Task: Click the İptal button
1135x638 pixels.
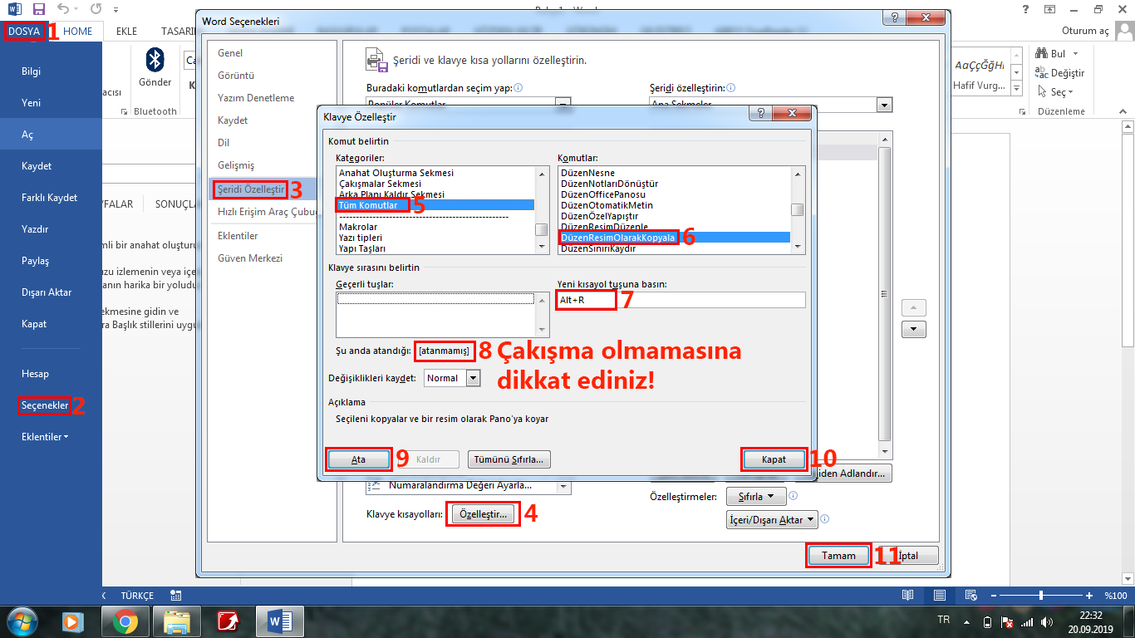Action: (907, 556)
